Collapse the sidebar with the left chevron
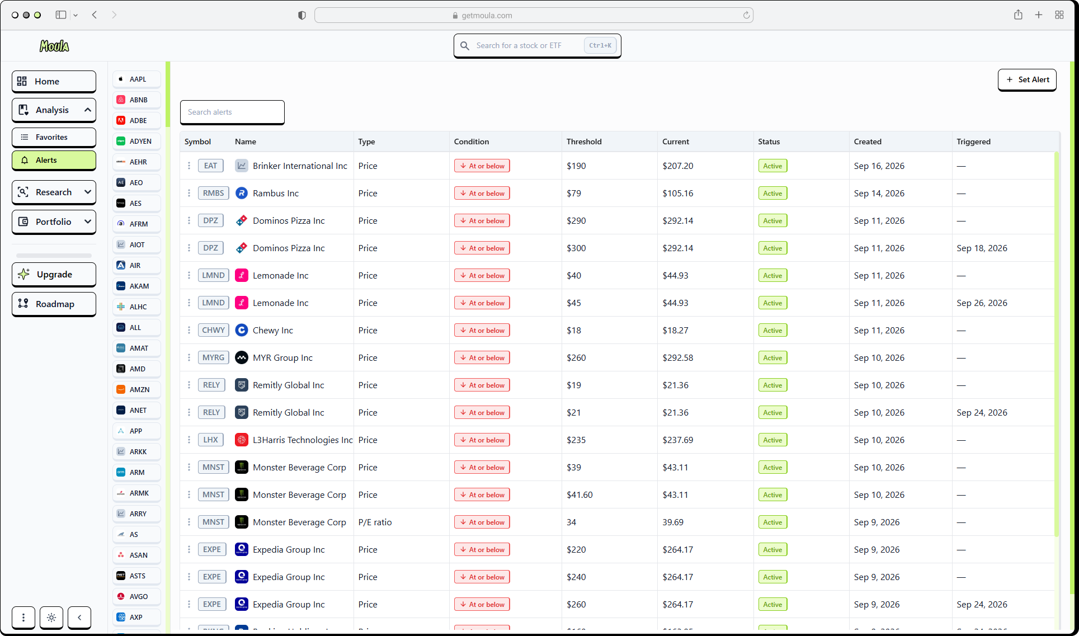Screen dimensions: 1079x636 pos(79,618)
